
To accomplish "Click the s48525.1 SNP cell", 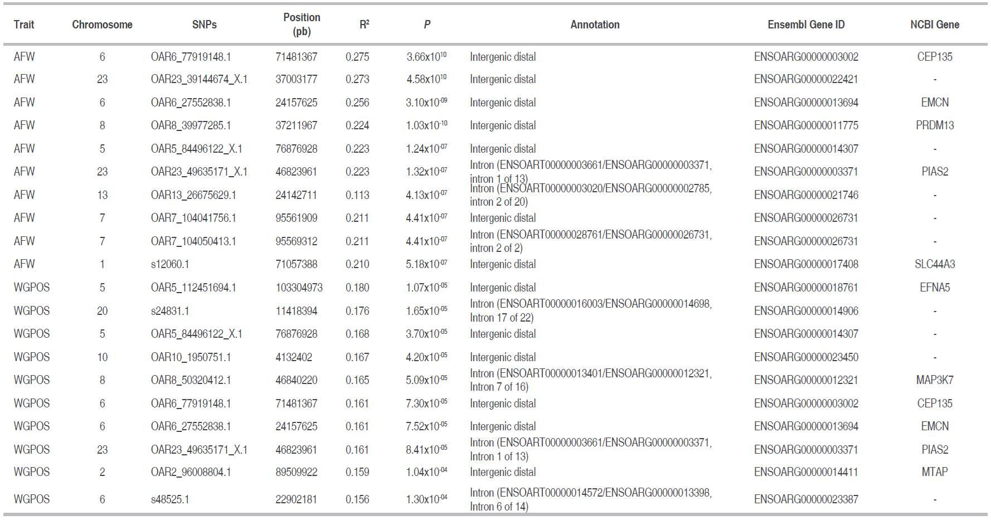I will (170, 499).
